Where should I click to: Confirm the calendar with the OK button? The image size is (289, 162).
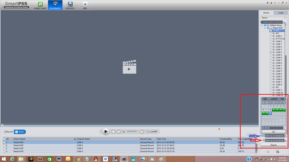(x=273, y=132)
